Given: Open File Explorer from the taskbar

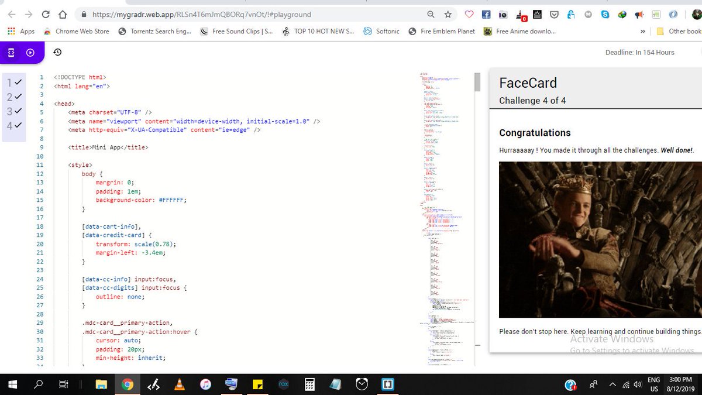Looking at the screenshot, I should pos(102,384).
